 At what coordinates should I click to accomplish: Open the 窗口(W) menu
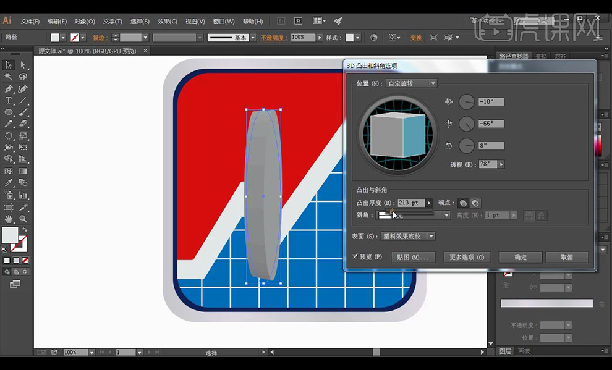[x=223, y=22]
